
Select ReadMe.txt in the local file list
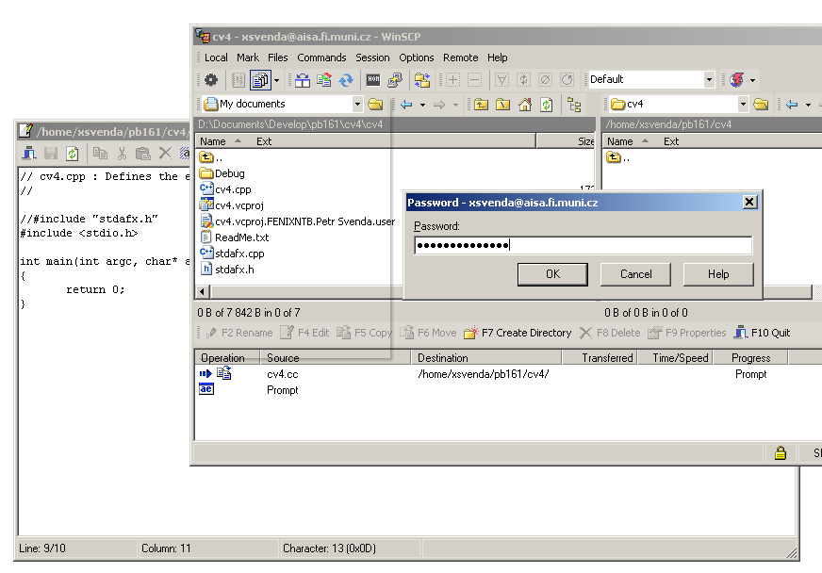pos(235,237)
